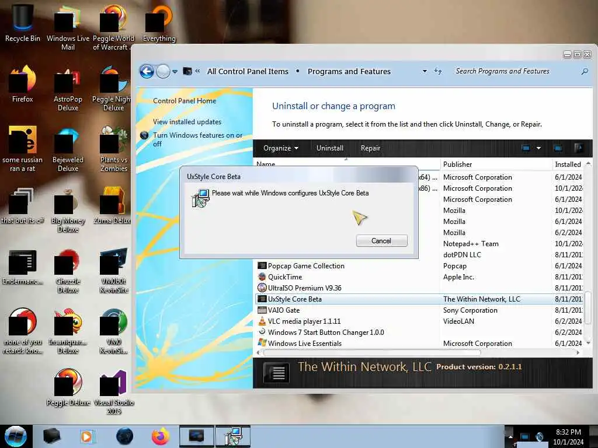Select the 'some russian ran a rat' icon
The image size is (598, 448).
coord(23,149)
